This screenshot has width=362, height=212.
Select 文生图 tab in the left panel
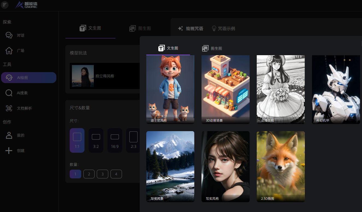(x=90, y=28)
